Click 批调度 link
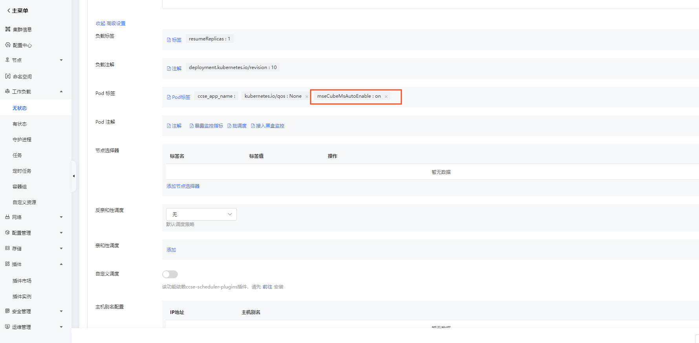This screenshot has width=699, height=343. [237, 126]
